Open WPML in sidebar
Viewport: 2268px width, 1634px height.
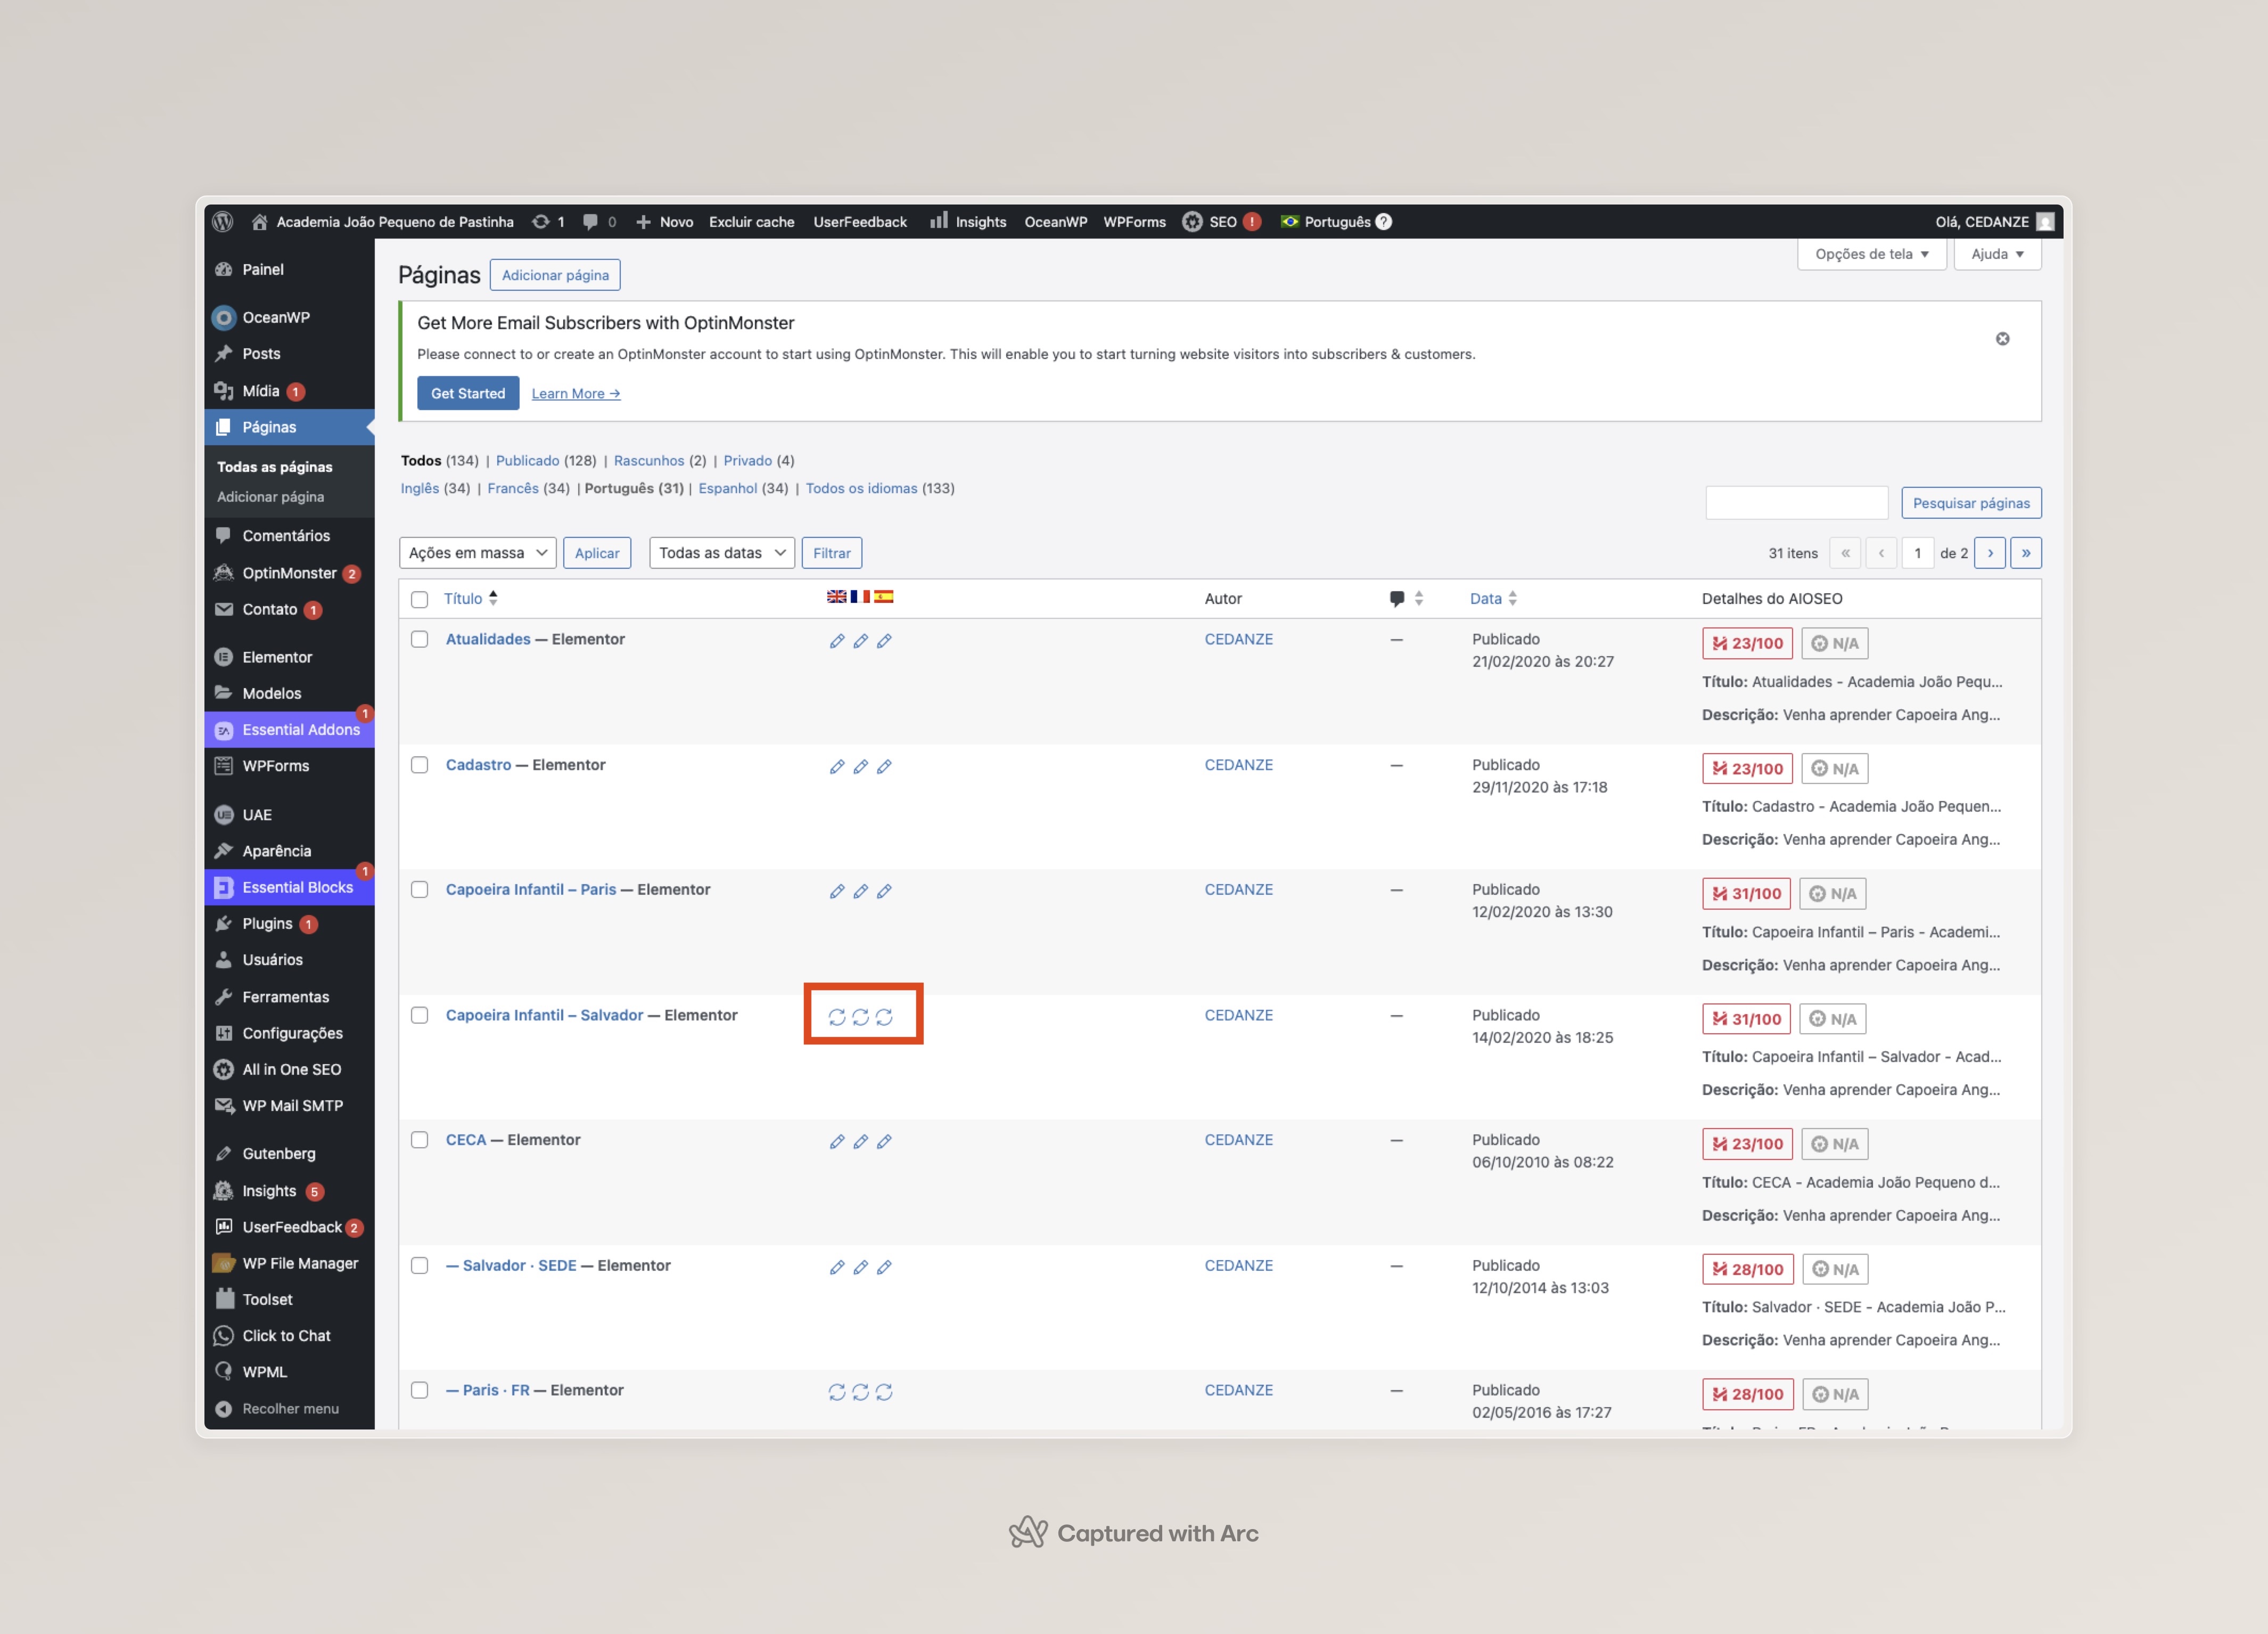[264, 1372]
